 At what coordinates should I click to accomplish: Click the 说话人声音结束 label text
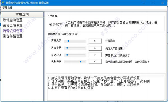(x=114, y=48)
